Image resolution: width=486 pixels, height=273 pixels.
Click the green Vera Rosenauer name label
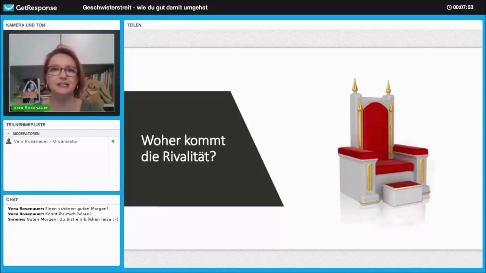tap(31, 108)
